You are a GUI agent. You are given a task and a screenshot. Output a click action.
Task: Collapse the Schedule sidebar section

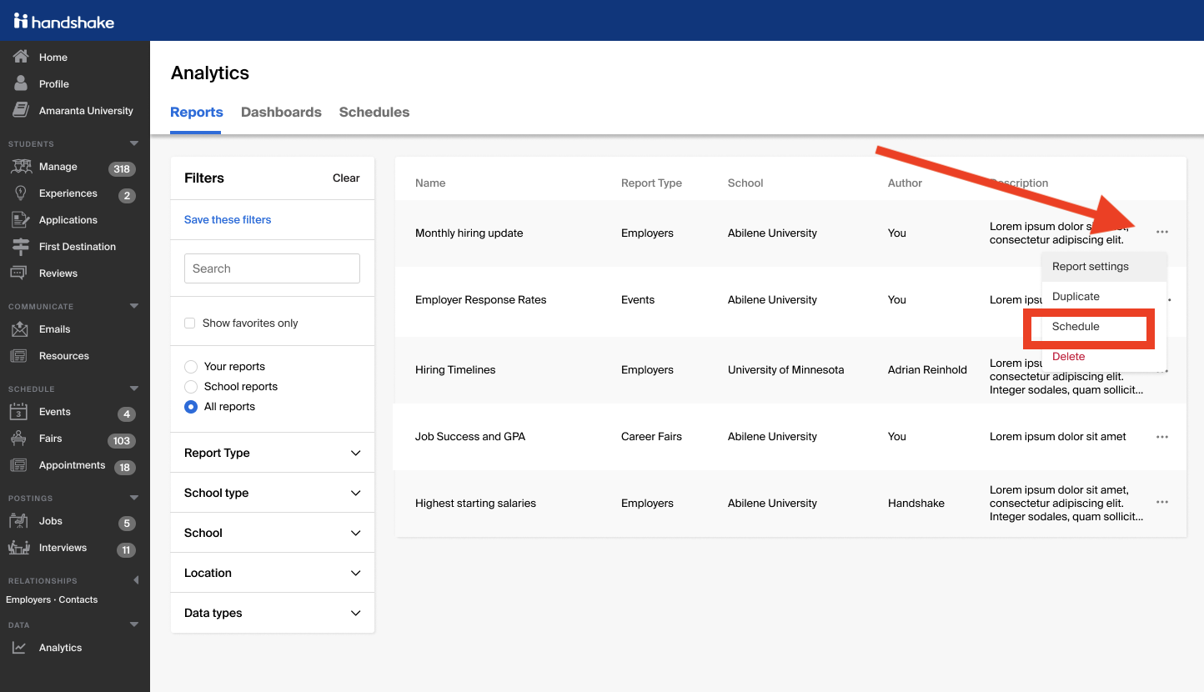point(134,389)
